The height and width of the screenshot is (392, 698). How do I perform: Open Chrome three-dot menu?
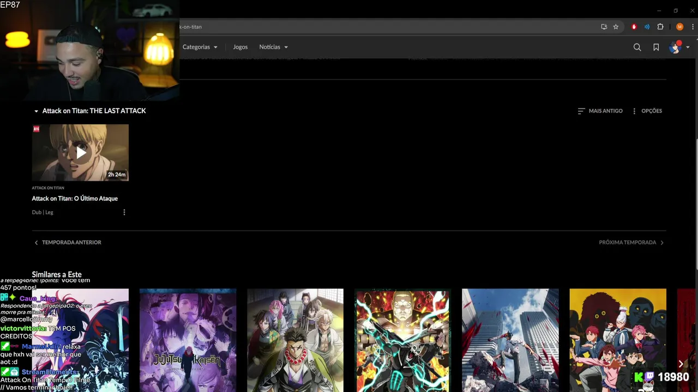pos(693,27)
